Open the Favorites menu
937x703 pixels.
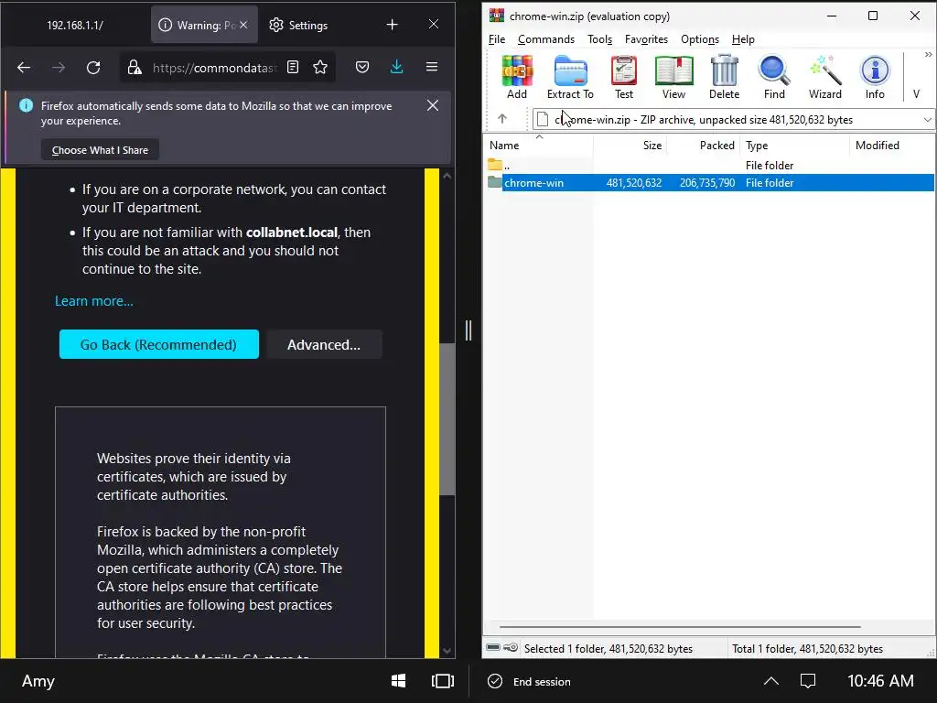[647, 39]
